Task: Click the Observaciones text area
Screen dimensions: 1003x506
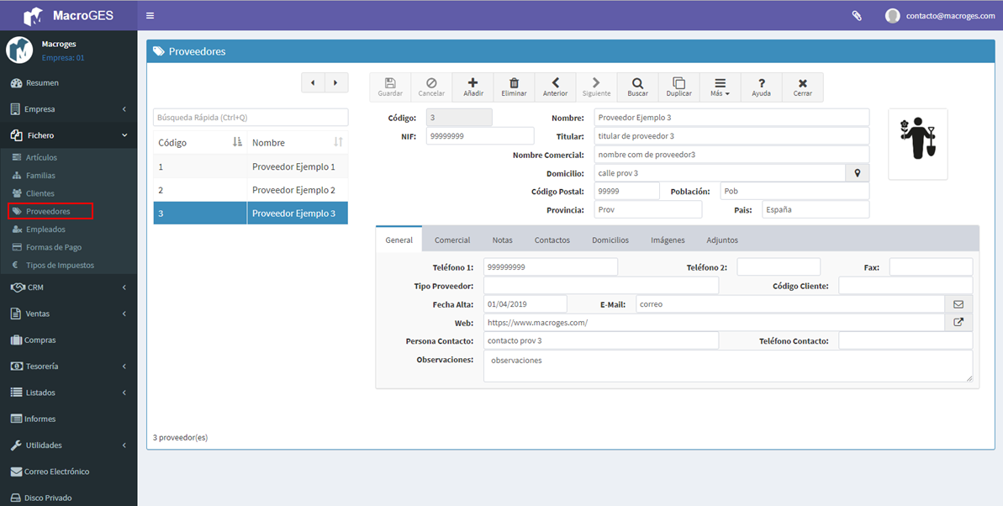Action: click(728, 366)
